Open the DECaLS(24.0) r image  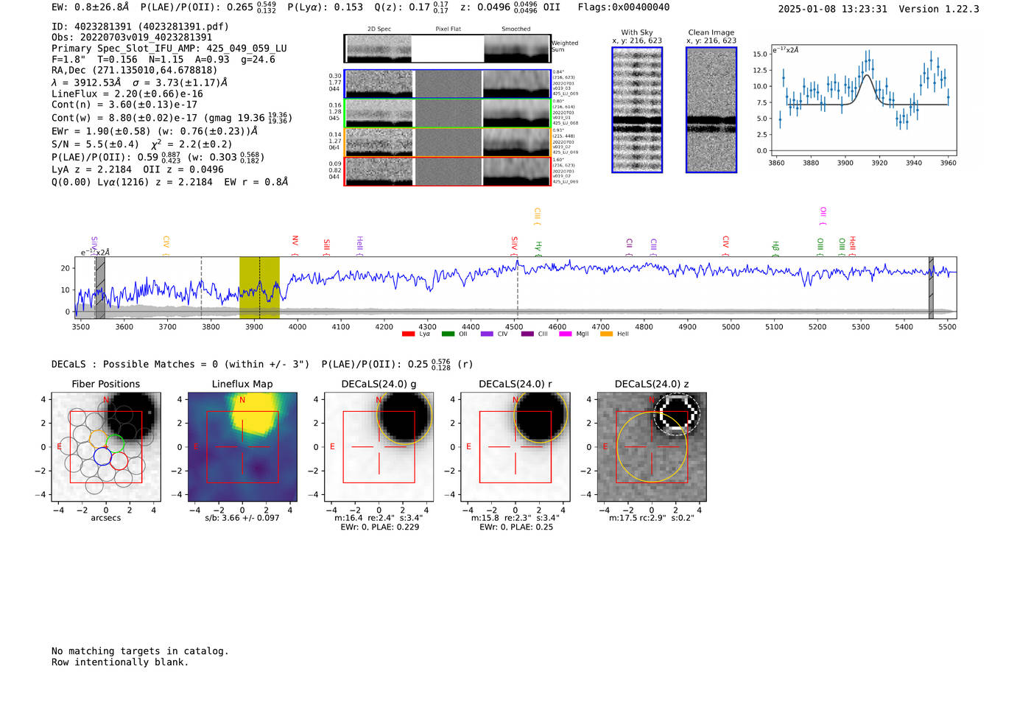pos(515,447)
